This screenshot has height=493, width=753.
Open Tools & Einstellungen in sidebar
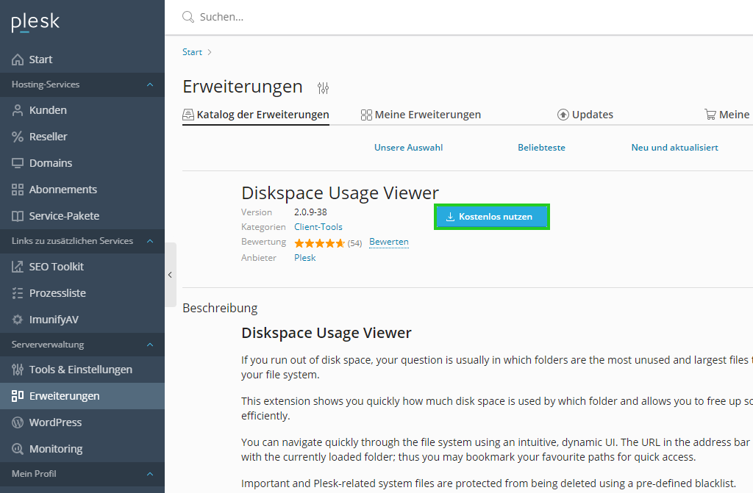point(82,370)
